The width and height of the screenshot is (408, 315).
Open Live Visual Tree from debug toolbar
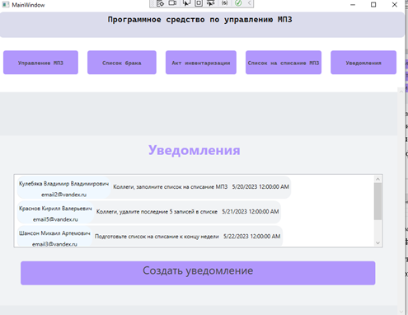coord(160,3)
